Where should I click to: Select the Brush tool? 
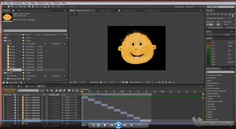coord(42,6)
